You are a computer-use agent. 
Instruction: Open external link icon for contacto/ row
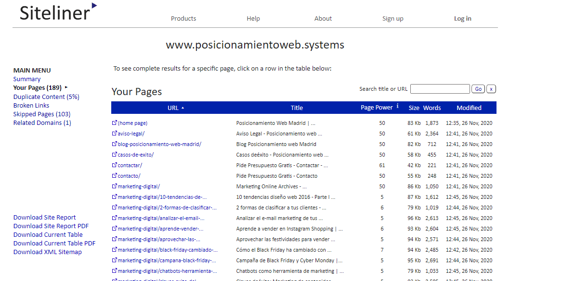coord(115,176)
